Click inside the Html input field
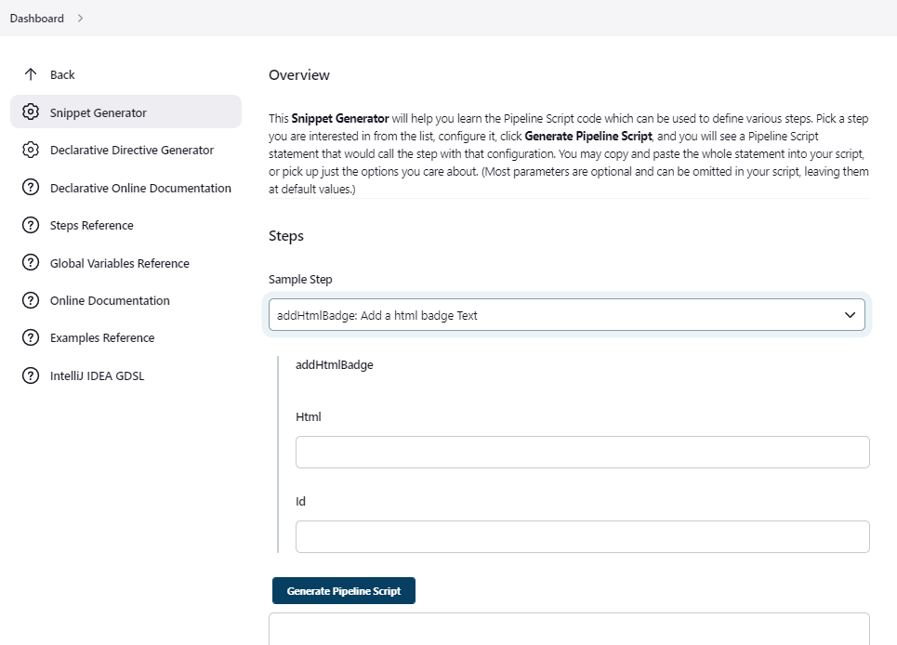Viewport: 897px width, 645px height. (582, 452)
